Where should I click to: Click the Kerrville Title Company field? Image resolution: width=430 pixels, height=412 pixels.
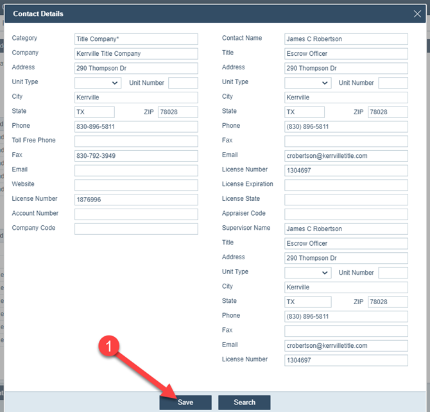click(x=136, y=54)
